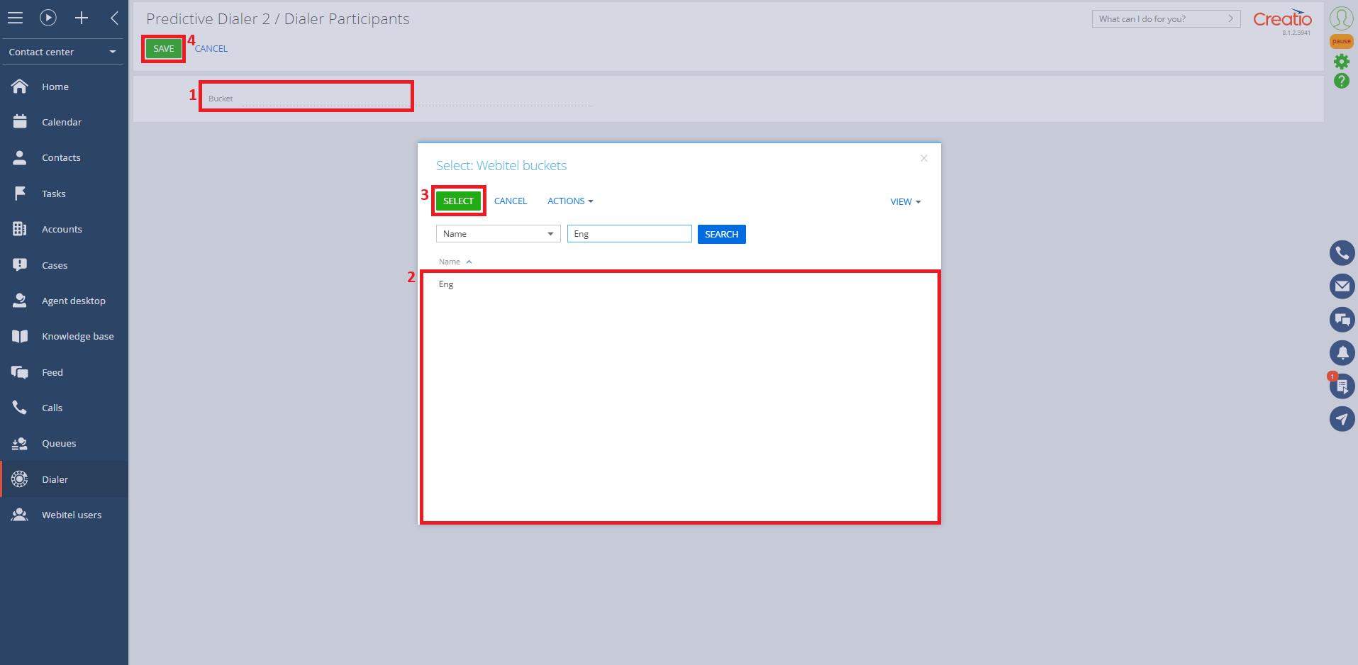Open the Tasks flag icon
Viewport: 1358px width, 665px height.
click(20, 194)
